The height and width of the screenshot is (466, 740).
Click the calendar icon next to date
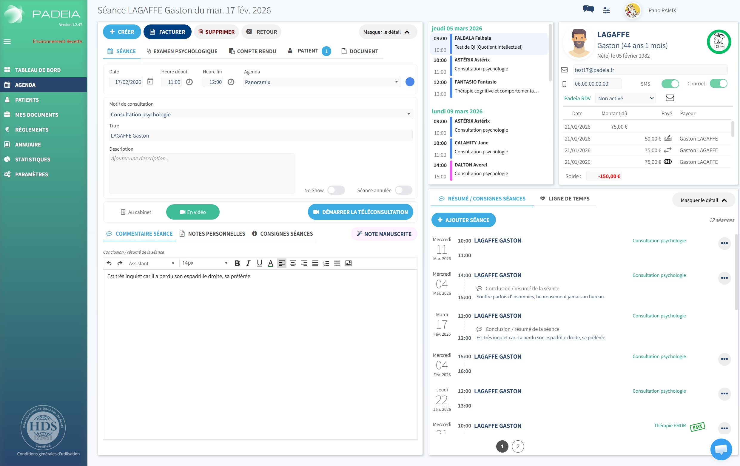point(150,82)
